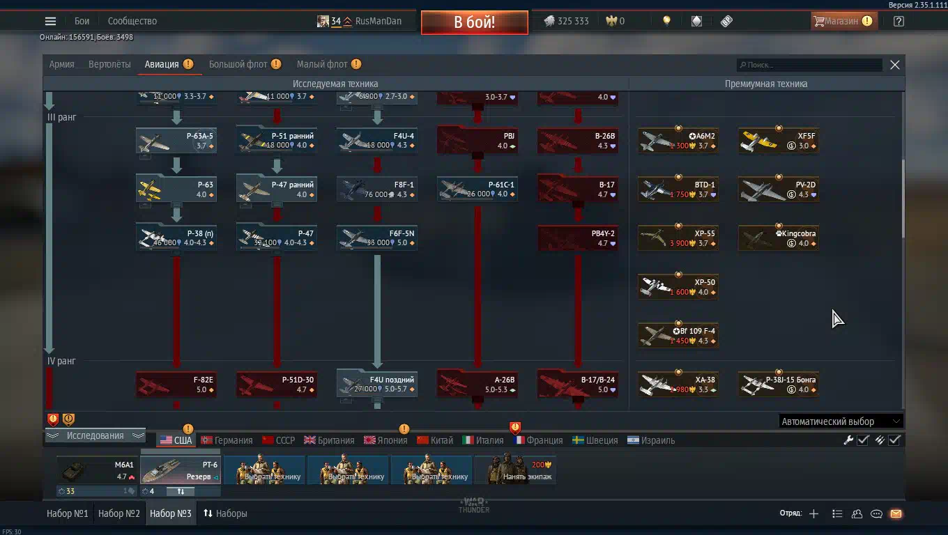Viewport: 948px width, 535px height.
Task: Open the Бои menu
Action: [82, 21]
